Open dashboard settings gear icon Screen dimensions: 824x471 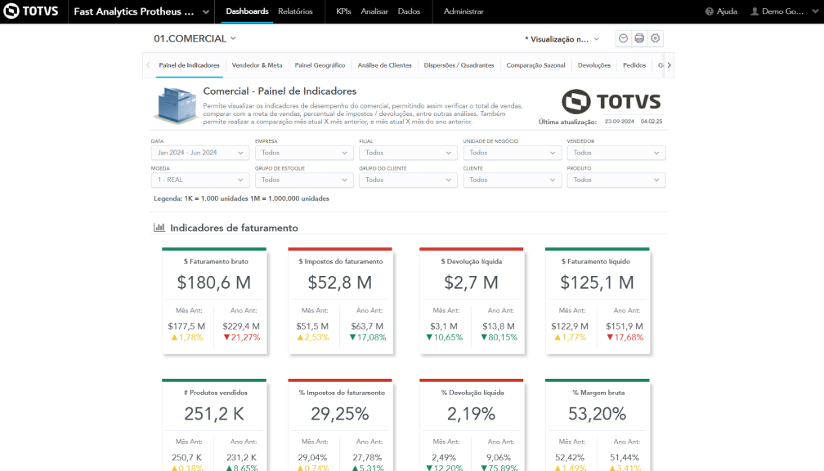pyautogui.click(x=655, y=38)
